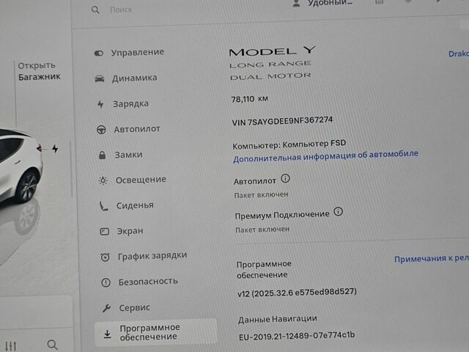Click the magnifier icon in the search bar
The image size is (469, 352).
tap(95, 10)
